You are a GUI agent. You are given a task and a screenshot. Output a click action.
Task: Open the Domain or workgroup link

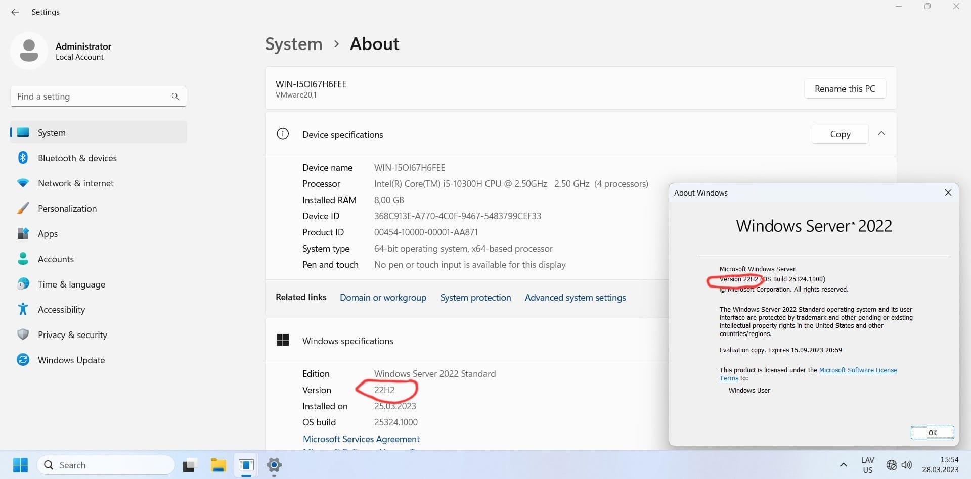[x=383, y=298]
